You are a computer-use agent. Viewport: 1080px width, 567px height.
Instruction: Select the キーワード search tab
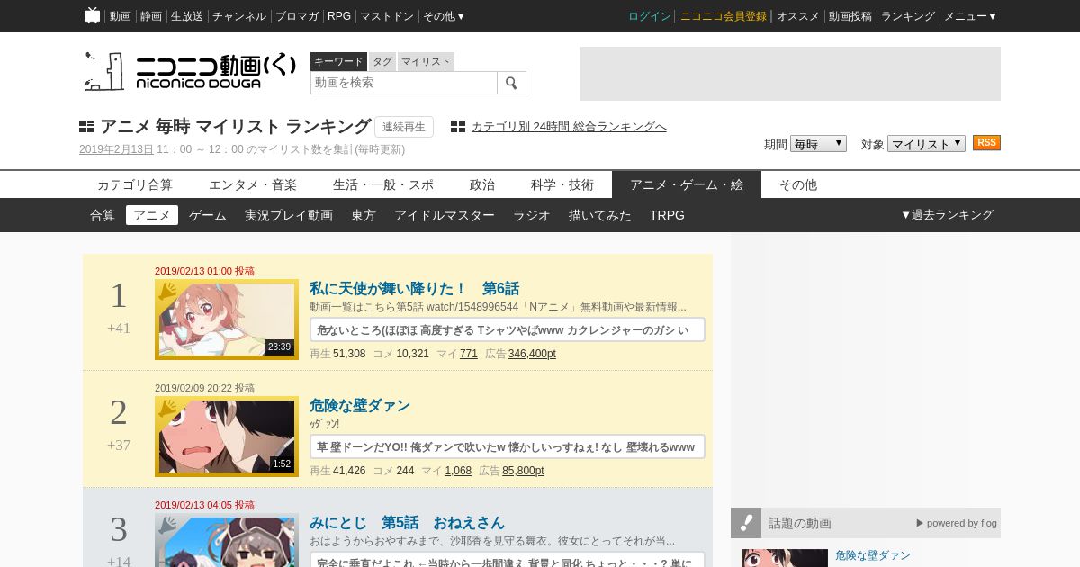point(338,61)
